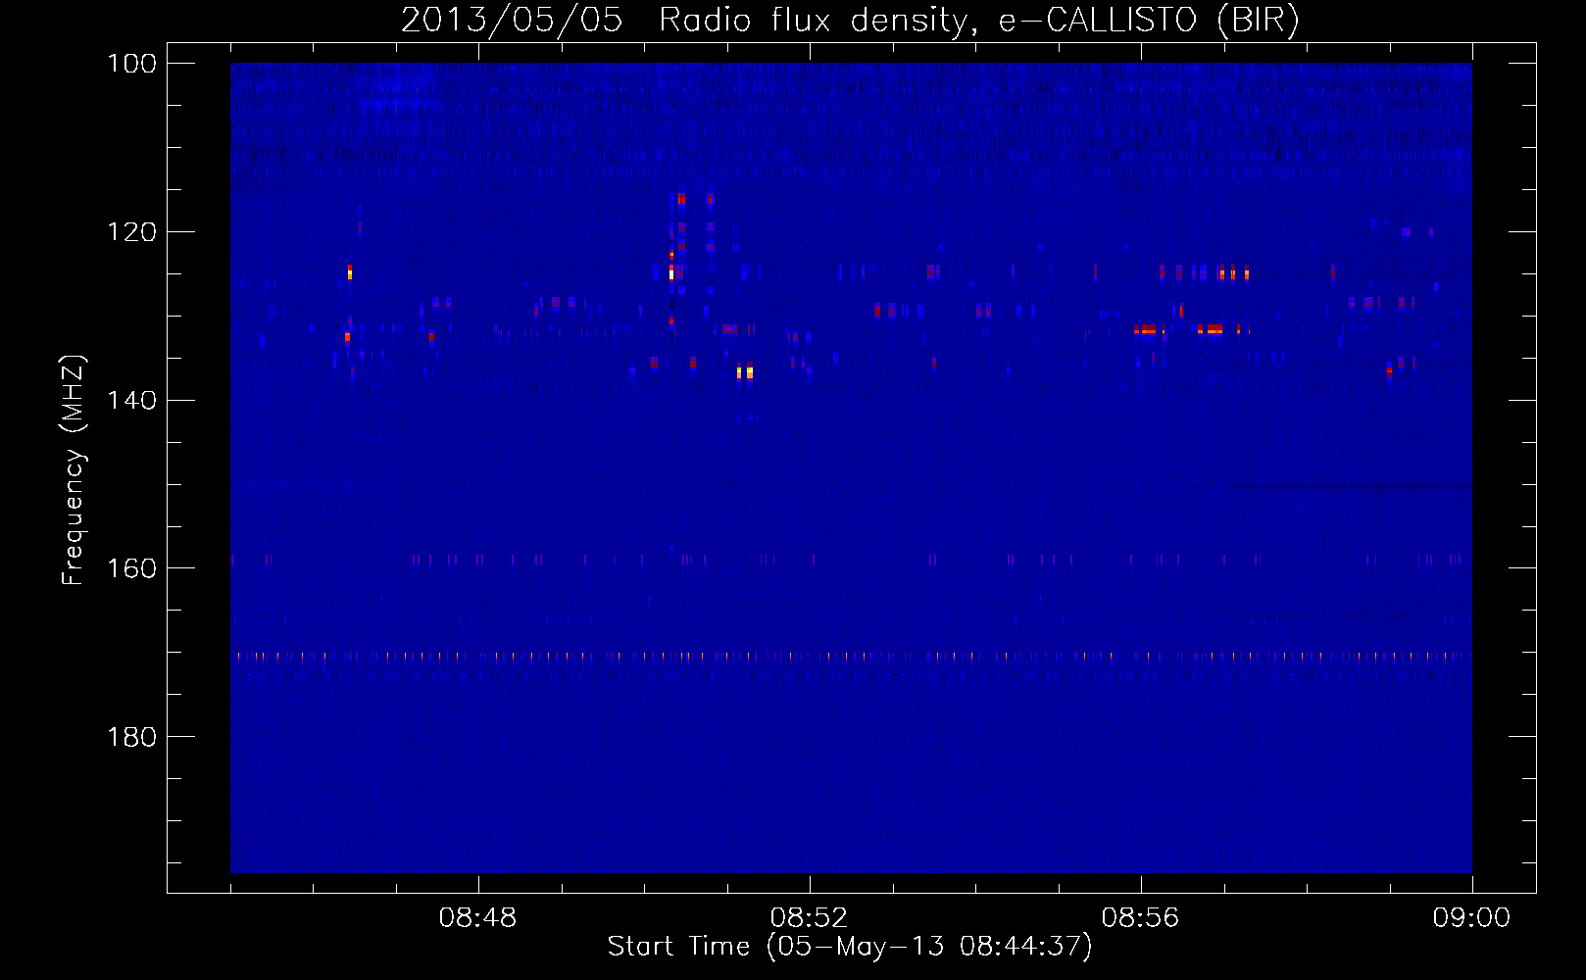Image resolution: width=1586 pixels, height=980 pixels.
Task: Click the 'Start Time (05-May-13 08:44:37)' label
Action: tap(850, 947)
